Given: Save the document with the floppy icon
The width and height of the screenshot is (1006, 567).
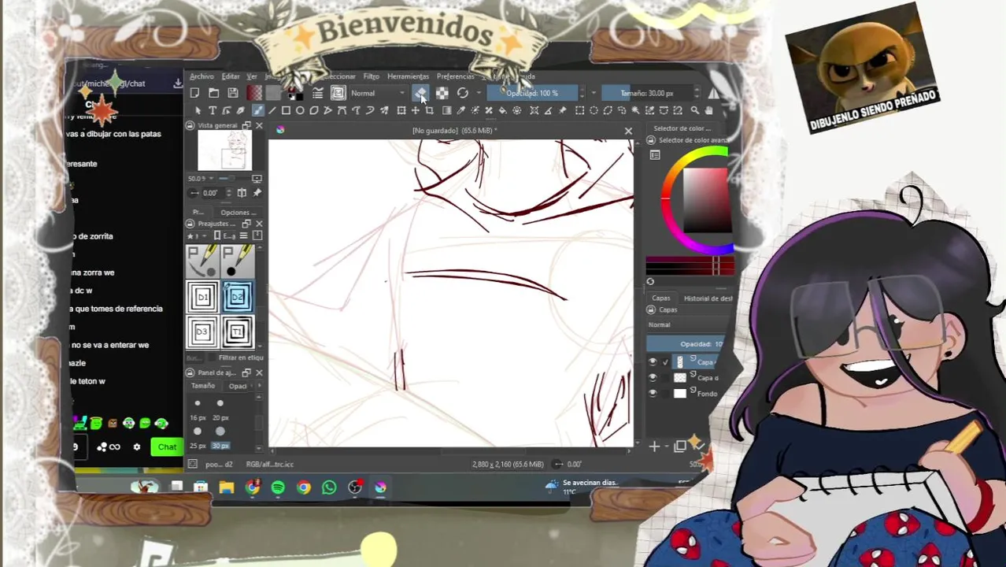Looking at the screenshot, I should (x=233, y=93).
